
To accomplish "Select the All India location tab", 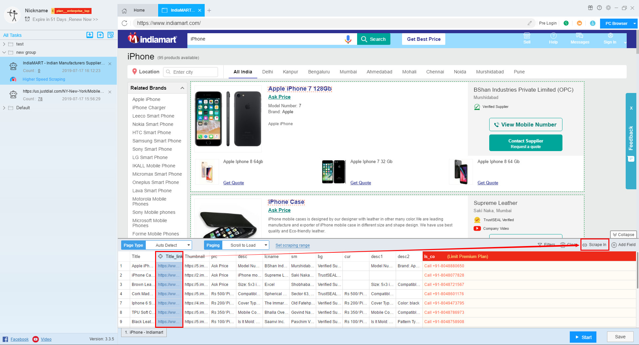I will pos(243,72).
